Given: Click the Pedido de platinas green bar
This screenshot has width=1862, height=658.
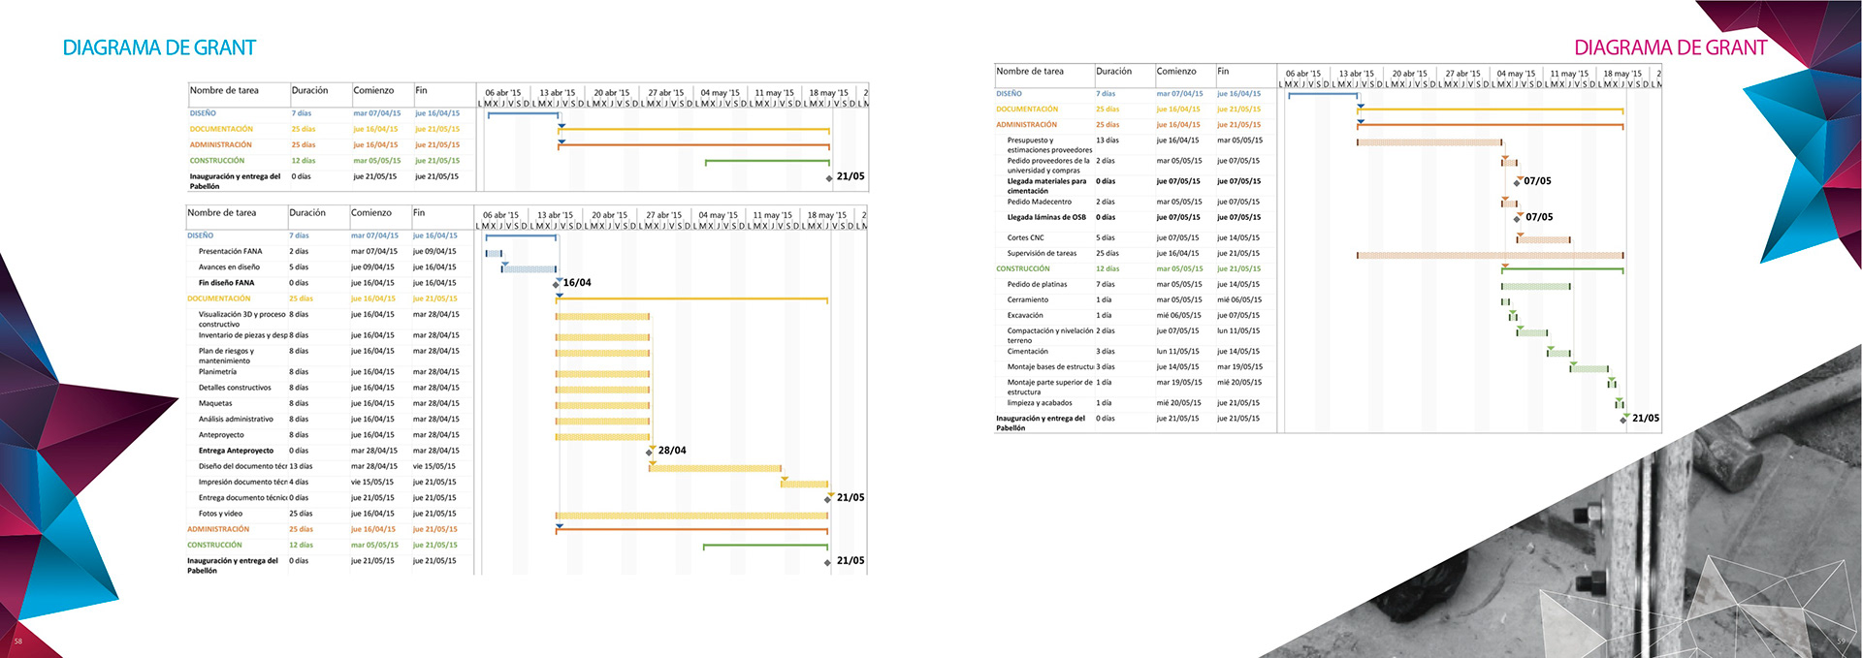Looking at the screenshot, I should coord(1536,287).
